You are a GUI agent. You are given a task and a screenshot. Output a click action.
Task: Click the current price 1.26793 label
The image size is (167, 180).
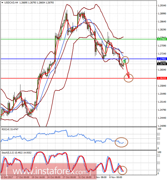(x=161, y=64)
